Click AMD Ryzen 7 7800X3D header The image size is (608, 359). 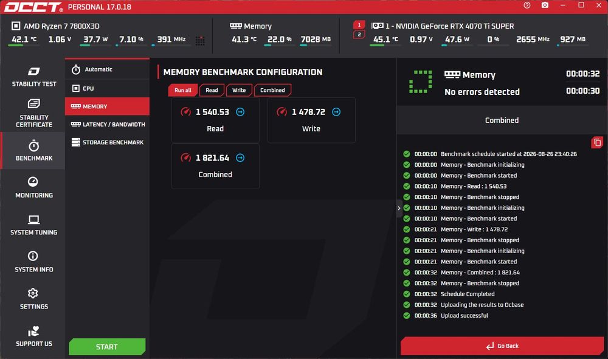61,26
